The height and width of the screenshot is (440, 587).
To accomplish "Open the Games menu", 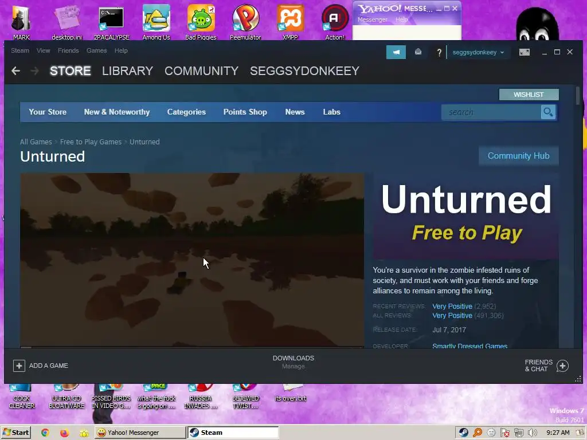I will tap(96, 50).
